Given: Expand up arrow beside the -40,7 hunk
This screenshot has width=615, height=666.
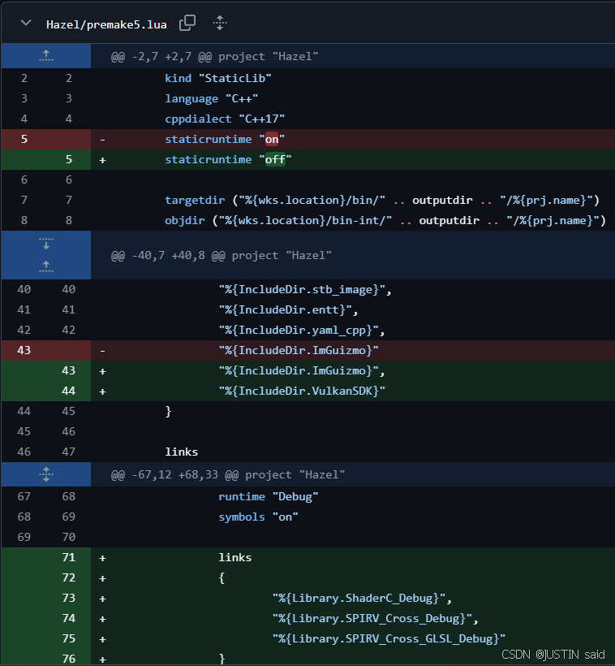Looking at the screenshot, I should tap(46, 266).
